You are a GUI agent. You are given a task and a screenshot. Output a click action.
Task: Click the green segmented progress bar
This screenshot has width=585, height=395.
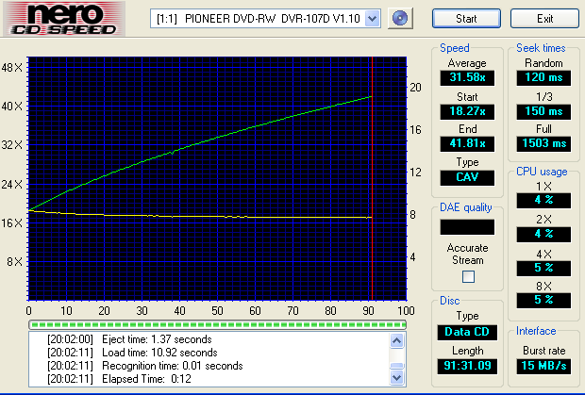pos(216,322)
